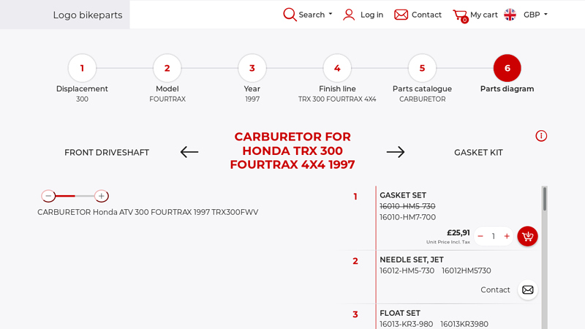This screenshot has width=585, height=329.
Task: Click the diagram zoom slider track
Action: coord(75,196)
